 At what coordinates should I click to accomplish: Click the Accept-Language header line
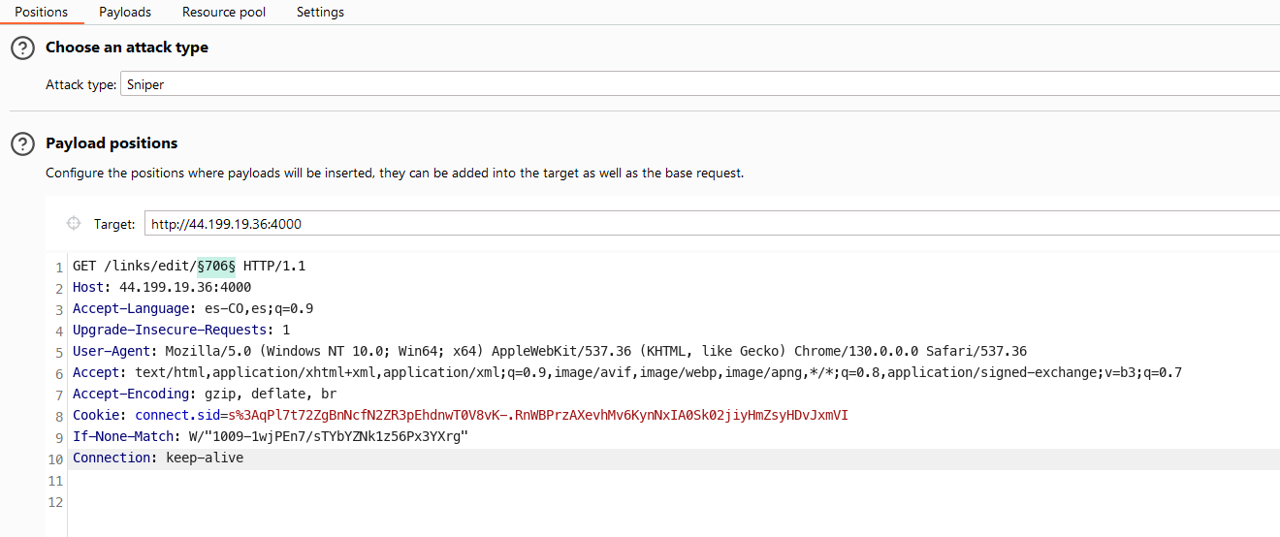click(x=193, y=308)
